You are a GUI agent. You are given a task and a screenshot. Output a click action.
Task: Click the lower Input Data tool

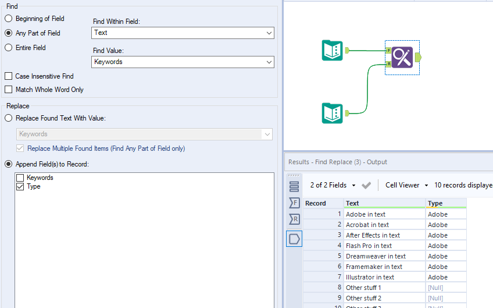(332, 112)
